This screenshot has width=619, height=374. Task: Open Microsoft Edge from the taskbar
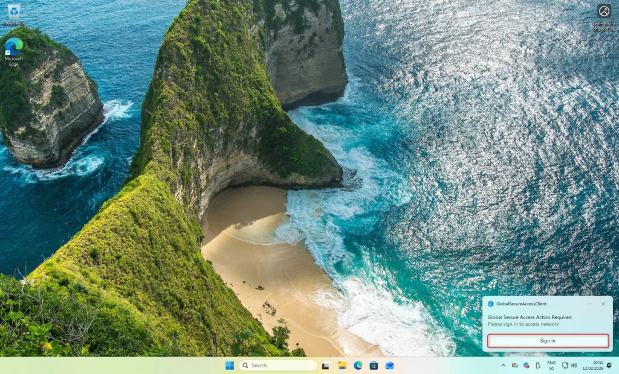pos(358,366)
